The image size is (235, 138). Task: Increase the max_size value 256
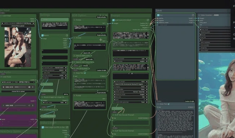[147, 97]
